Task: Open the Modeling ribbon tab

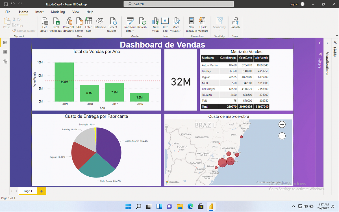Action: click(x=58, y=12)
